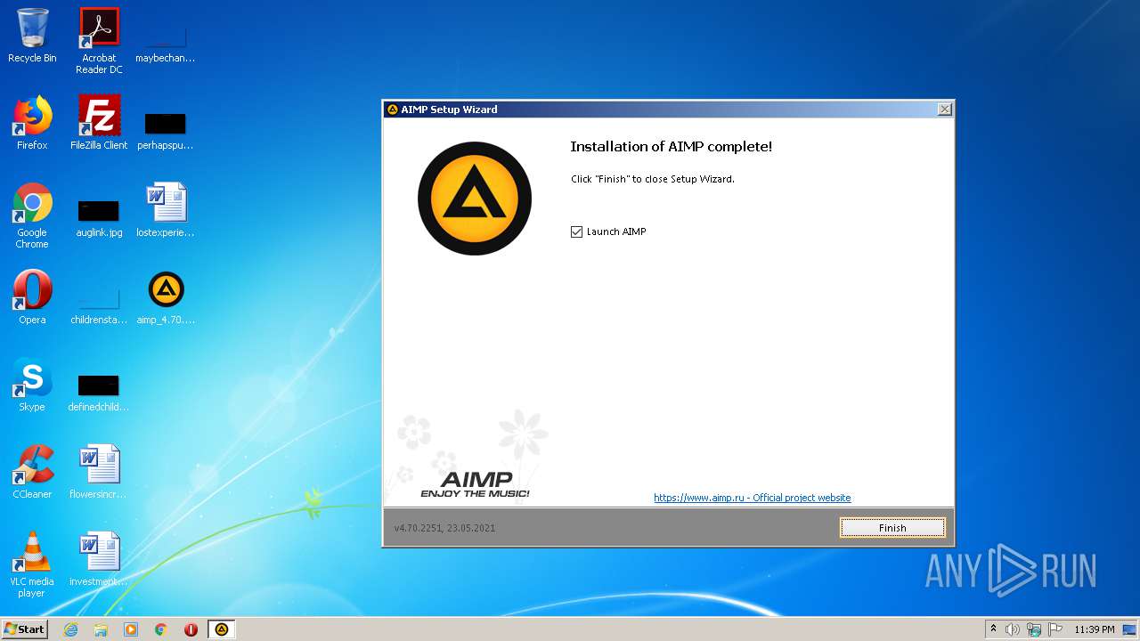Click the 11:39 PM taskbar clock
The height and width of the screenshot is (641, 1140).
click(1094, 629)
